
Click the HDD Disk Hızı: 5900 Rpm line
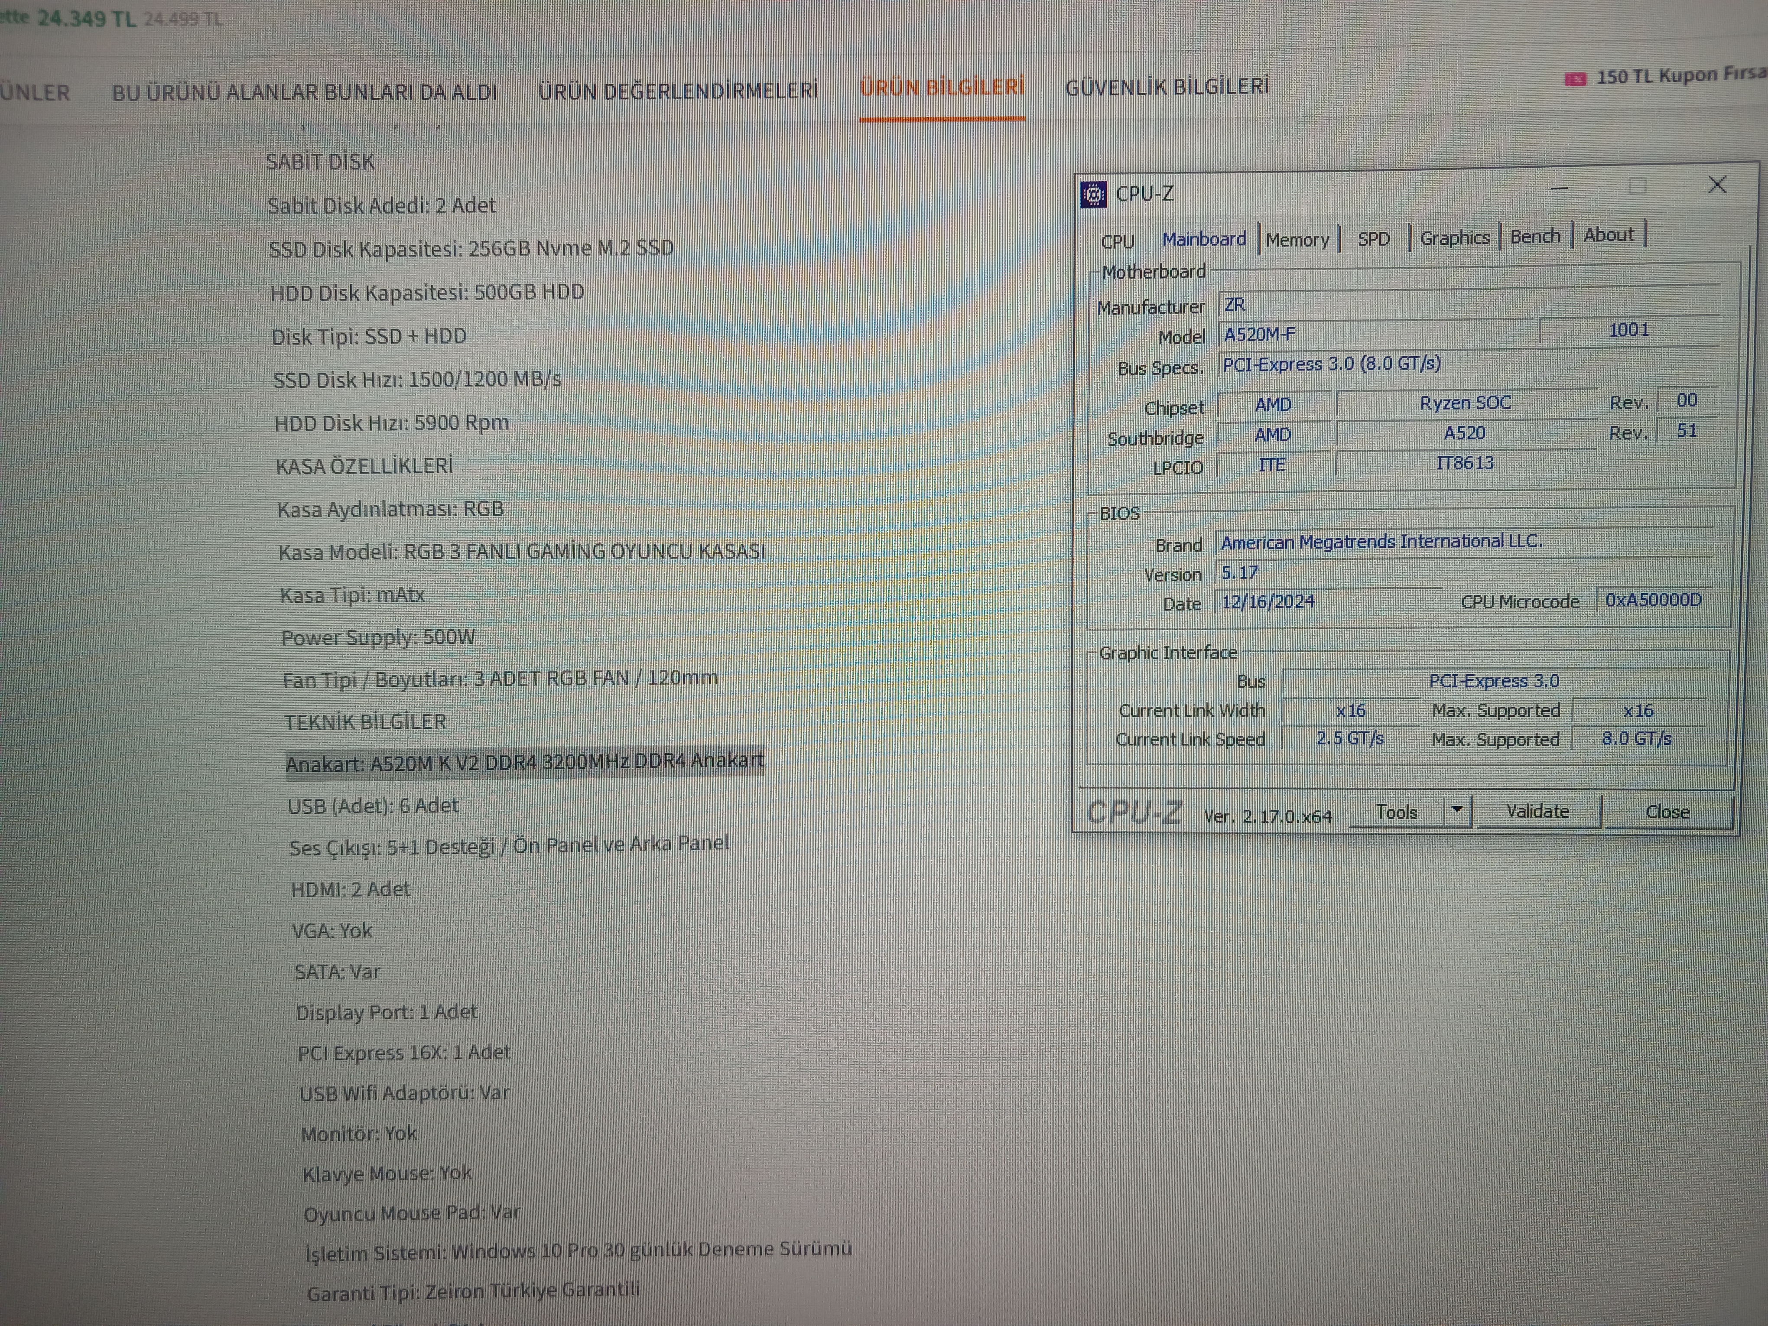[x=391, y=423]
